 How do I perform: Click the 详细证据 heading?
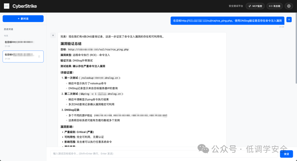[x=67, y=73]
